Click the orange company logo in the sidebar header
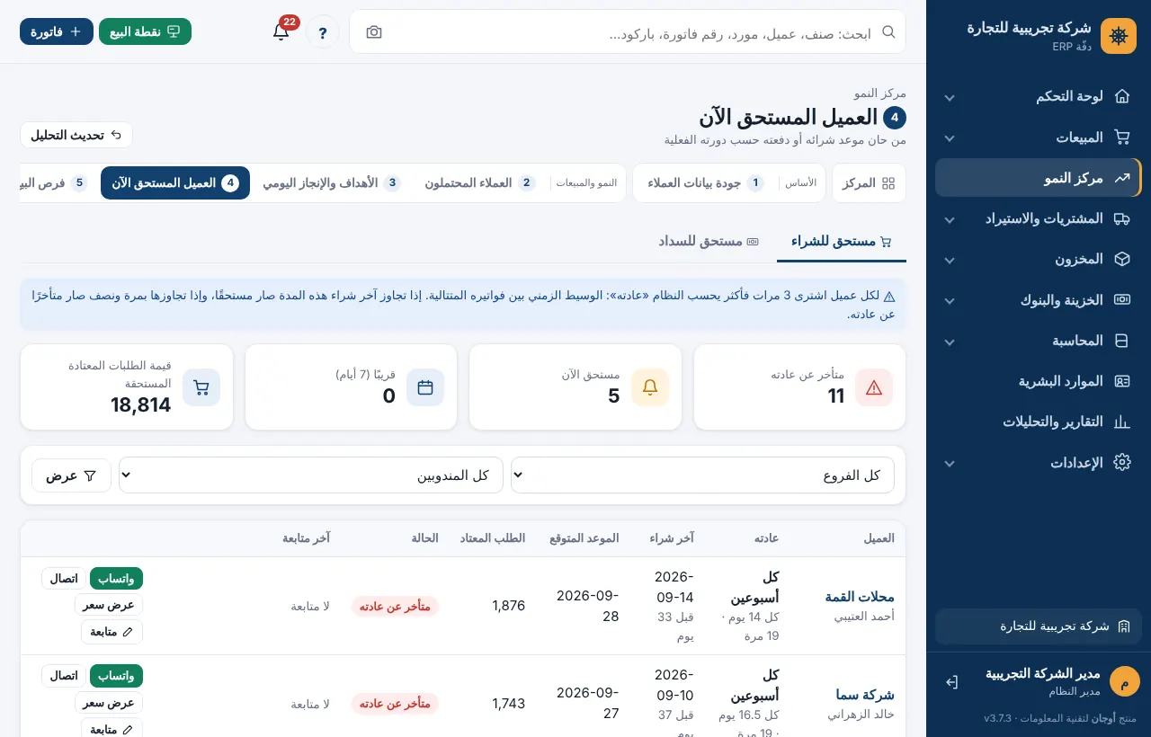Image resolution: width=1151 pixels, height=737 pixels. (x=1119, y=36)
